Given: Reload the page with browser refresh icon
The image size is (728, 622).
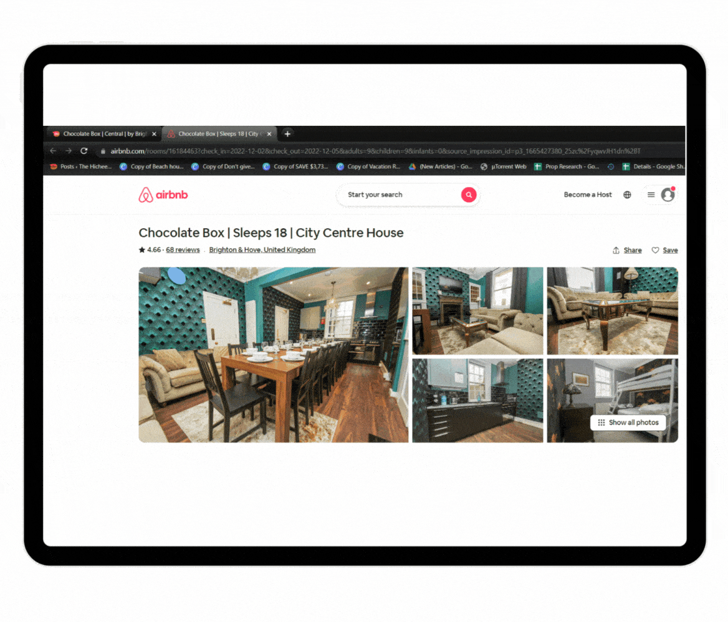Looking at the screenshot, I should 84,151.
